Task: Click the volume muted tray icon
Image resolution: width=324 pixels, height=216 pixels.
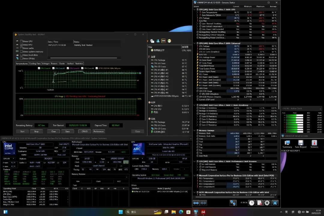Action: 303,212
